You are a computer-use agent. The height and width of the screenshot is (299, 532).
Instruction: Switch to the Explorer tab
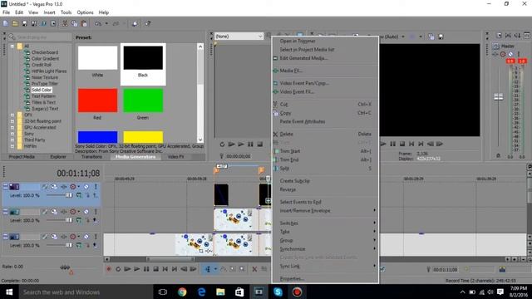coord(58,157)
